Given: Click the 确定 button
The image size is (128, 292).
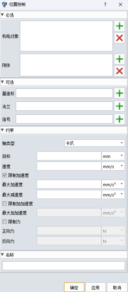Looking at the screenshot, I should pyautogui.click(x=74, y=287).
